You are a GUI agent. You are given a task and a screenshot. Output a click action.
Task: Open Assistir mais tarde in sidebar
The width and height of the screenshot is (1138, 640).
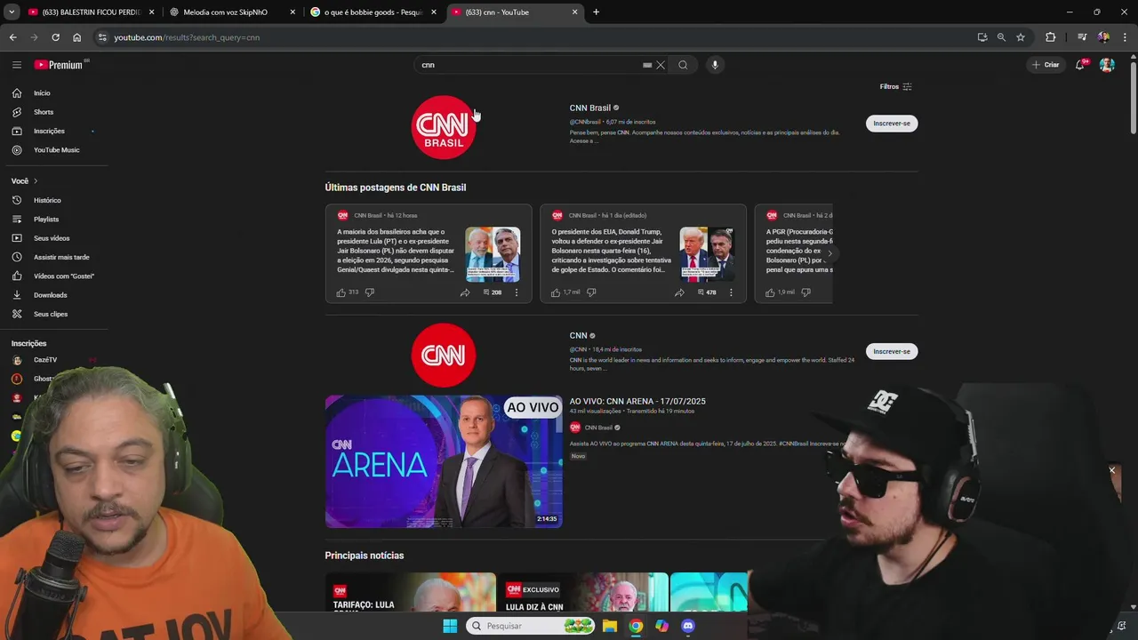[x=61, y=257]
